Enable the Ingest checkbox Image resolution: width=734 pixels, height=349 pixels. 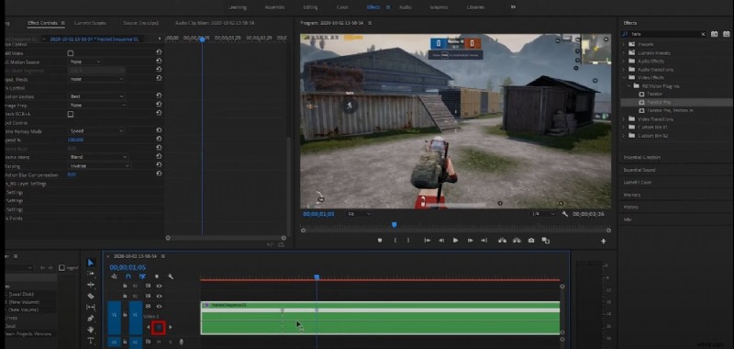pyautogui.click(x=61, y=268)
